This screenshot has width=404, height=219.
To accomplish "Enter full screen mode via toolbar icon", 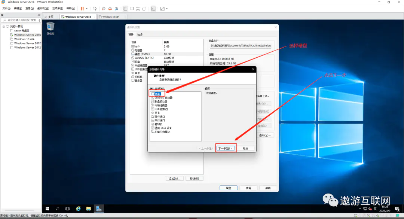I will [138, 8].
